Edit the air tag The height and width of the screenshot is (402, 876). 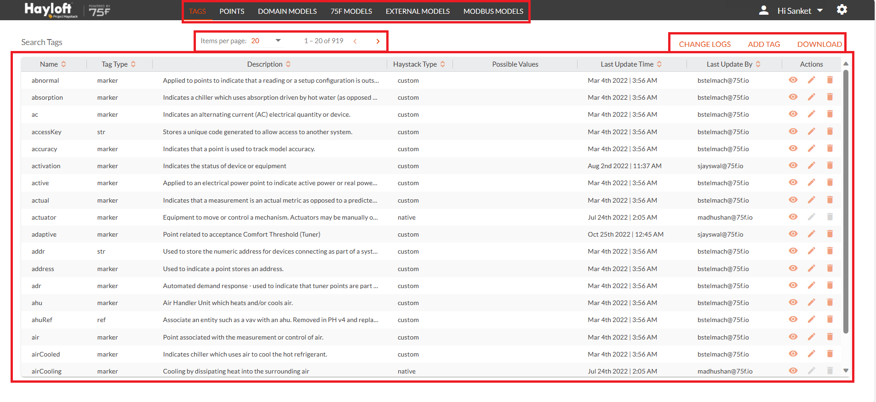coord(811,337)
